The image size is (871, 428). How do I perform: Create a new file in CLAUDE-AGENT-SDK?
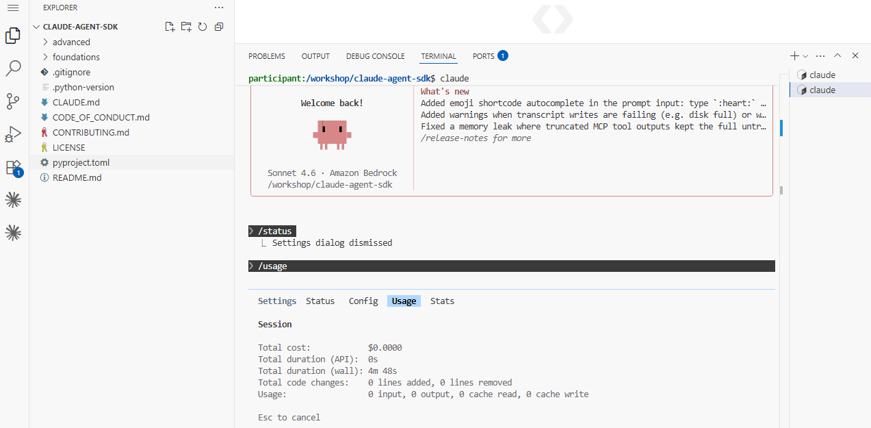[170, 27]
